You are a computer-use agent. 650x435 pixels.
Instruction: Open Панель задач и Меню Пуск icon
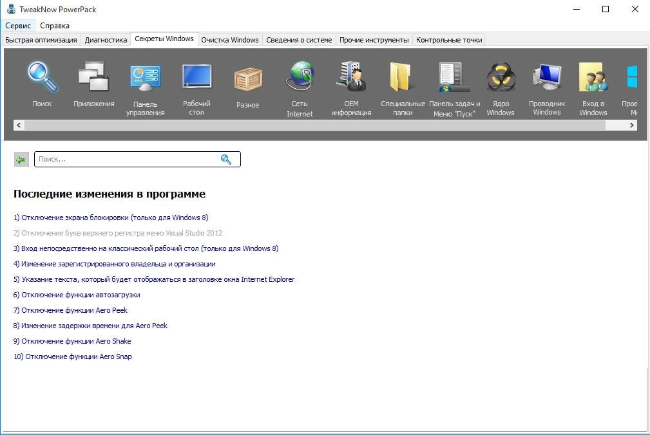click(454, 77)
